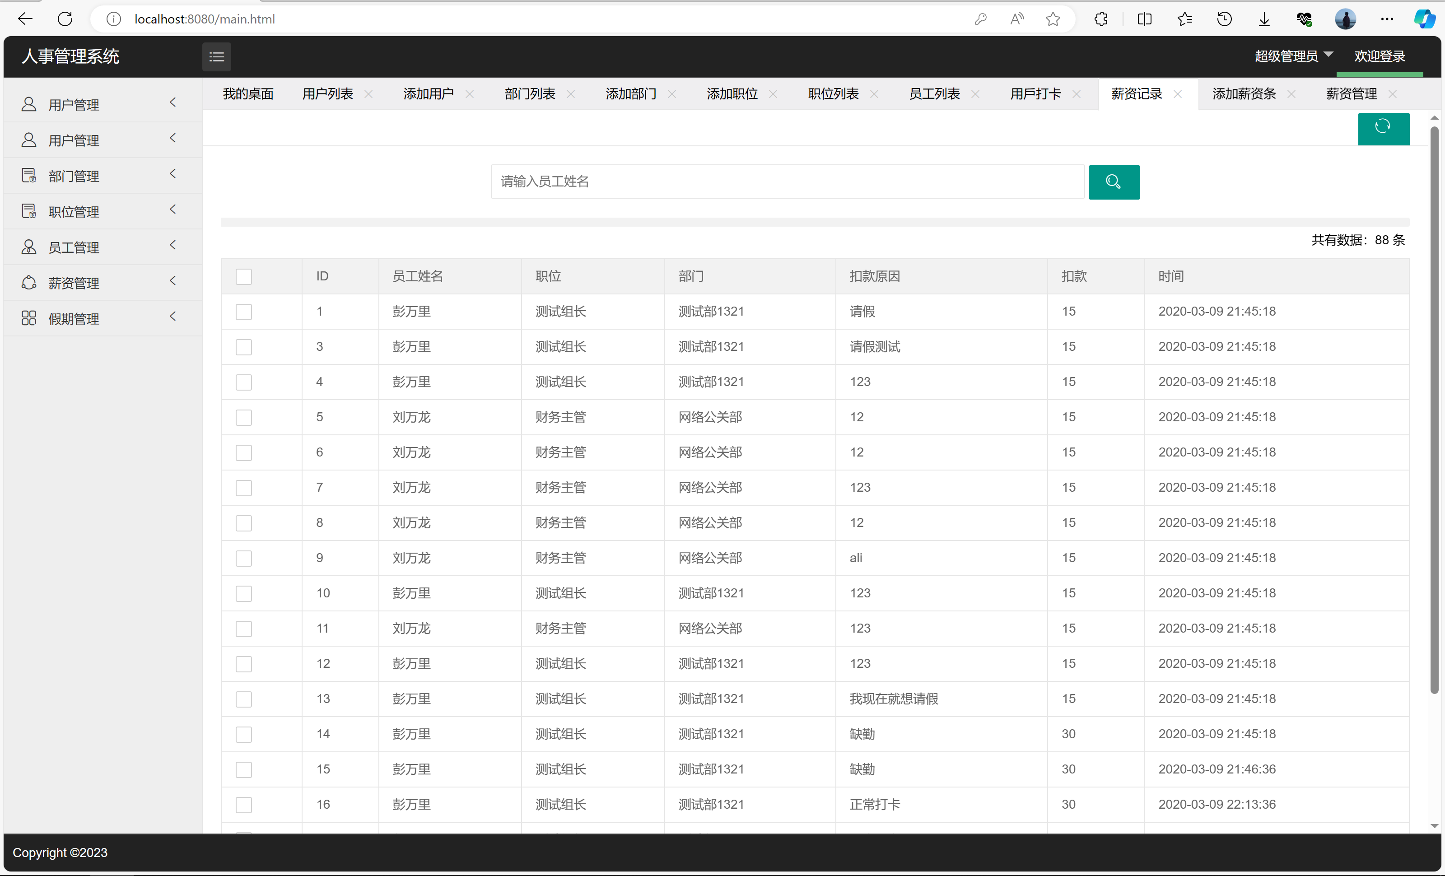The height and width of the screenshot is (876, 1445).
Task: Expand the 职位管理 sidebar chevron
Action: pyautogui.click(x=173, y=210)
